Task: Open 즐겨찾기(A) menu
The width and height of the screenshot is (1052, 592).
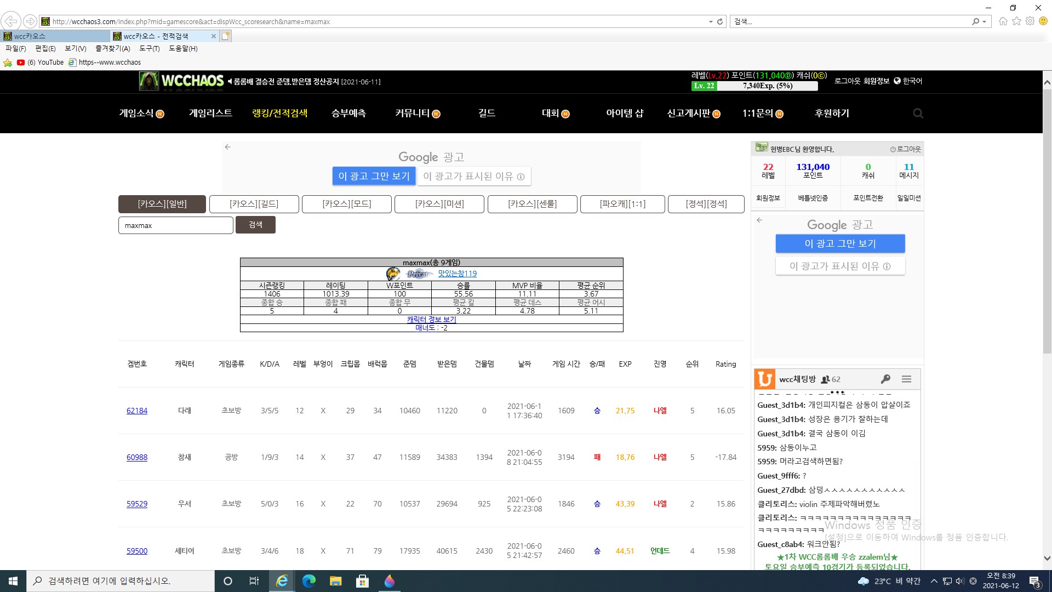Action: pyautogui.click(x=113, y=48)
